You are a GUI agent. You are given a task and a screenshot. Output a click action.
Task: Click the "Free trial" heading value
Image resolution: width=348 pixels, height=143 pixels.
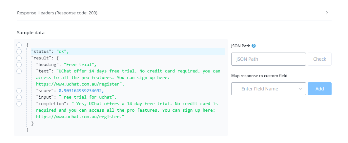[x=80, y=65]
